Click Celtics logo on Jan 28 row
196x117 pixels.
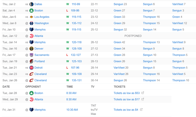[x=31, y=93]
